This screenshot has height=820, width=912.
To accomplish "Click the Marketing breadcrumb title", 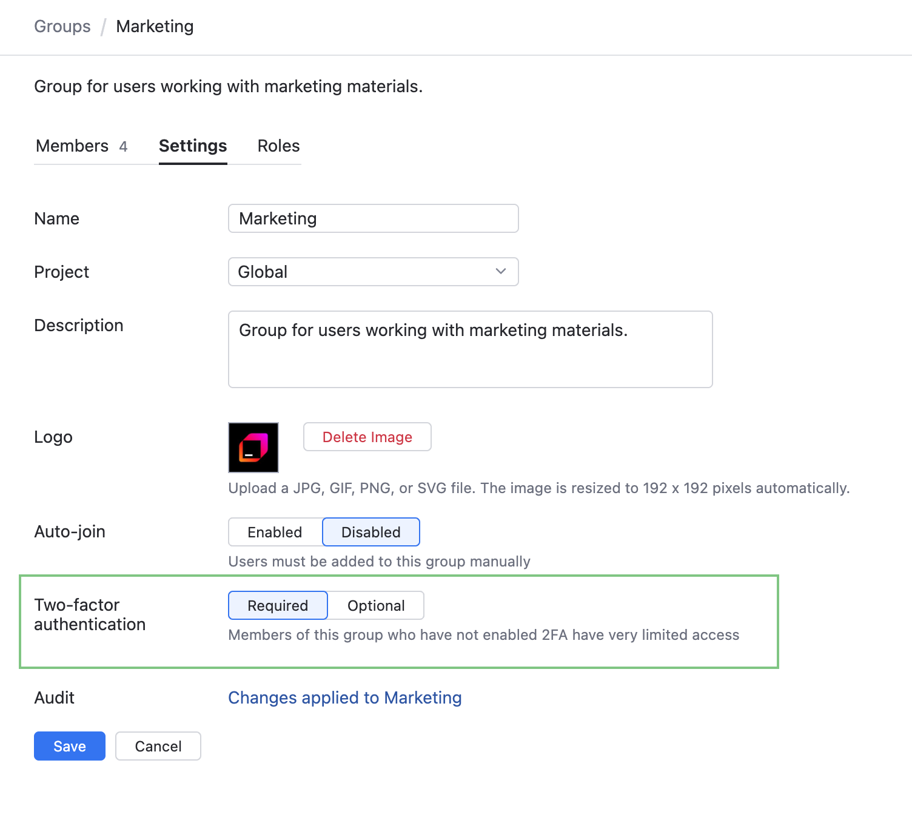I will point(155,27).
